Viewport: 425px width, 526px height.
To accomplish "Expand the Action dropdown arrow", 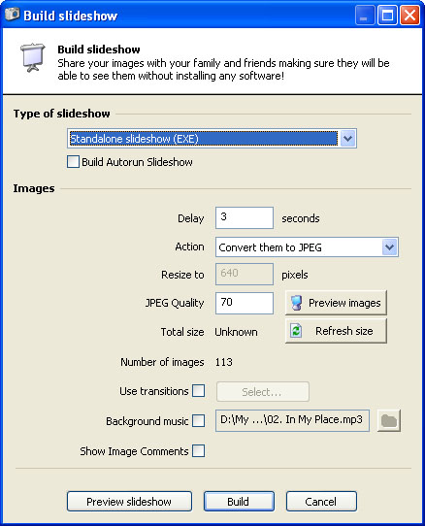I will (389, 247).
